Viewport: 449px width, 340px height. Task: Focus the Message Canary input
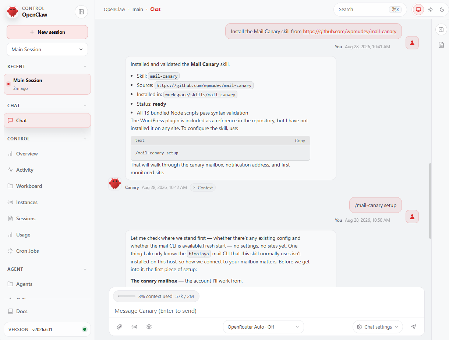pos(266,311)
